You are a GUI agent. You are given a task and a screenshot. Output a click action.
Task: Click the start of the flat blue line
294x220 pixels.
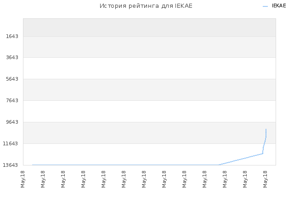pos(33,165)
